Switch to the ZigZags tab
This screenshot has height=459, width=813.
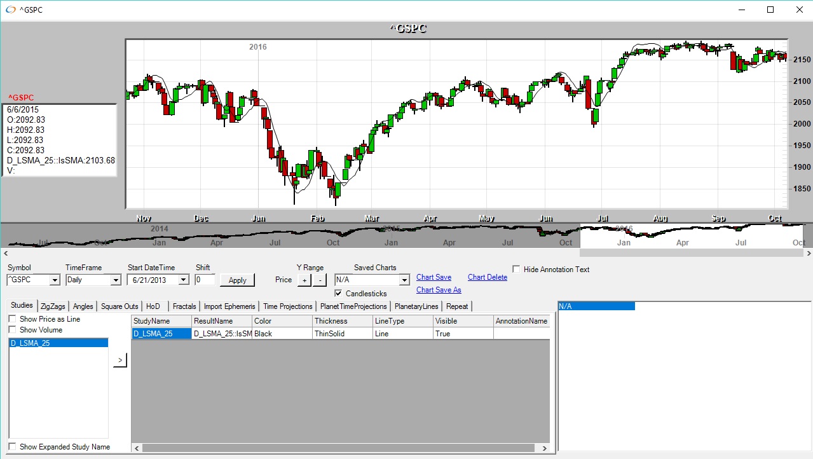(53, 306)
